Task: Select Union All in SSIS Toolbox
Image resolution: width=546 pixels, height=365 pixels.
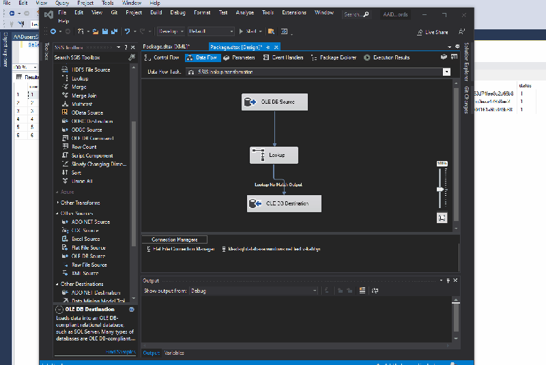Action: pyautogui.click(x=82, y=181)
